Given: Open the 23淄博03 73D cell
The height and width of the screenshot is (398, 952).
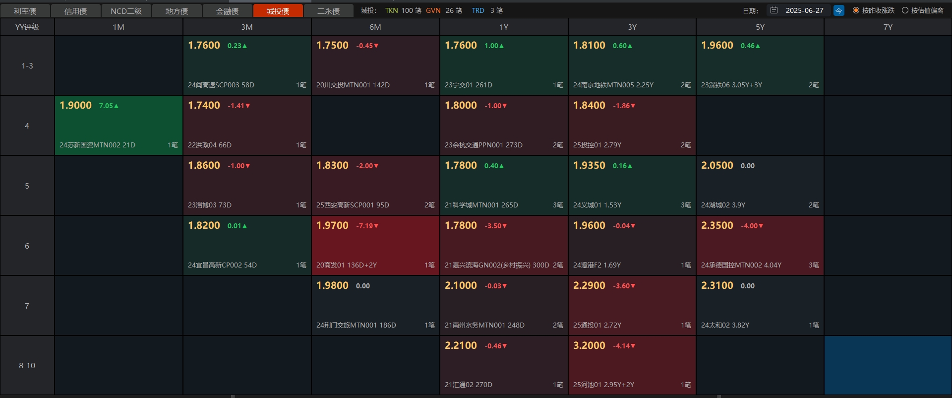Looking at the screenshot, I should [x=247, y=186].
